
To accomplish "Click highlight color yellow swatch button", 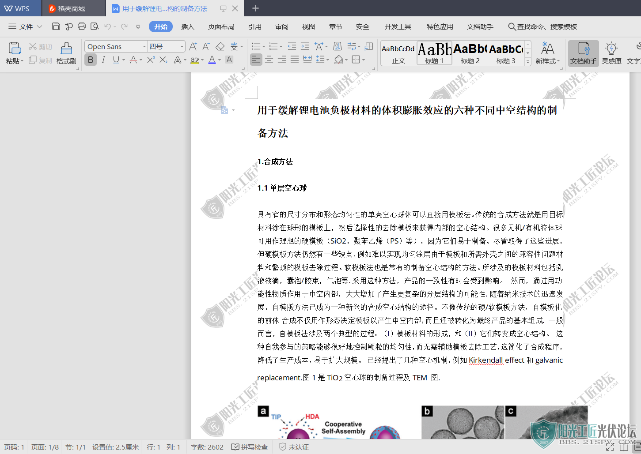I will 194,60.
